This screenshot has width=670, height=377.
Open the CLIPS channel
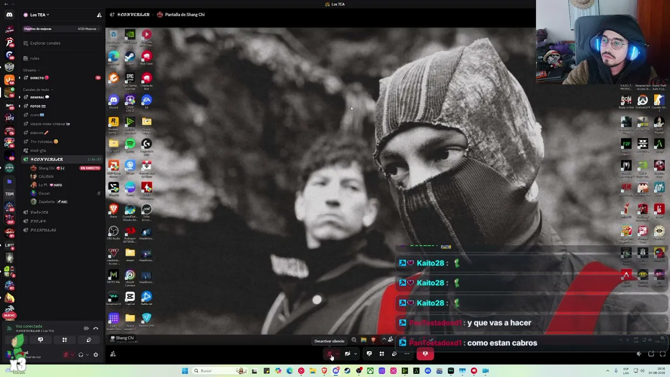click(61, 115)
